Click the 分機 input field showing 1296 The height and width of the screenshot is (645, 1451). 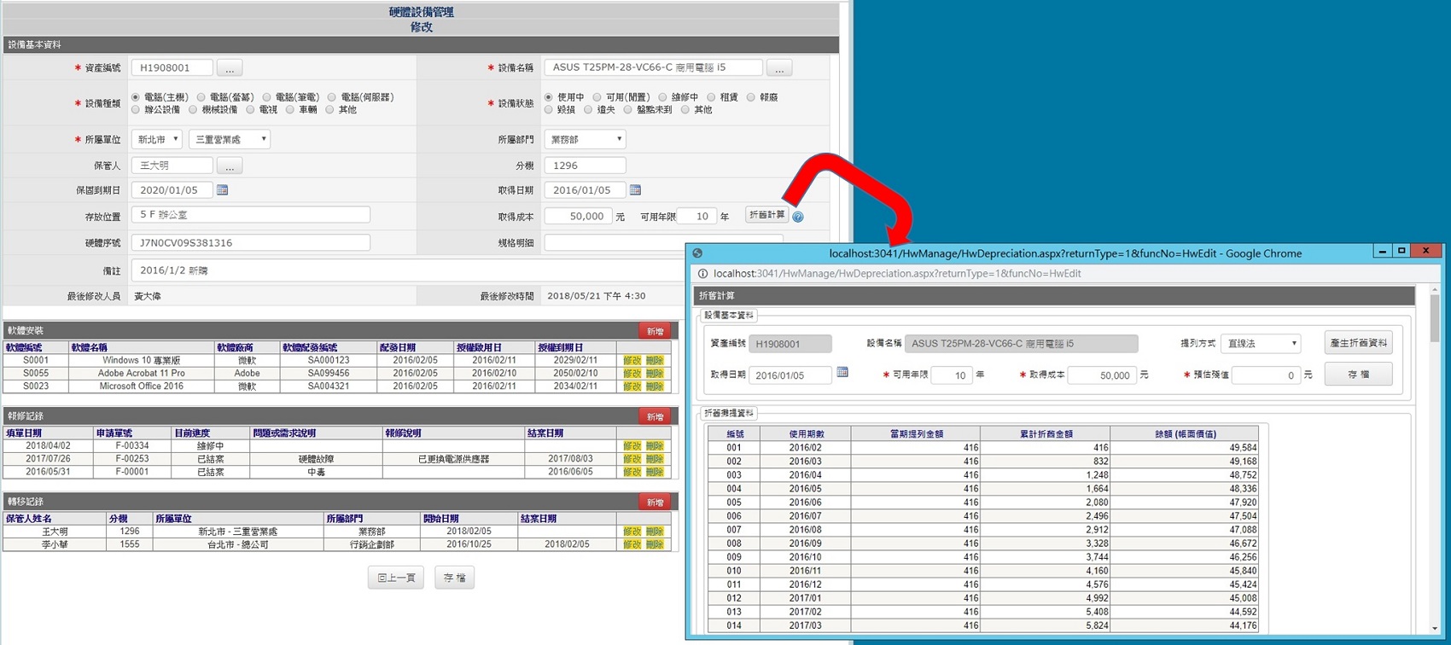(x=585, y=166)
